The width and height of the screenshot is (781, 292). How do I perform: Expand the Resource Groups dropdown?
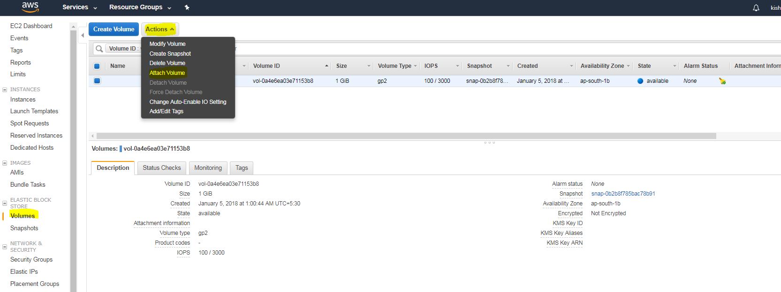[140, 7]
